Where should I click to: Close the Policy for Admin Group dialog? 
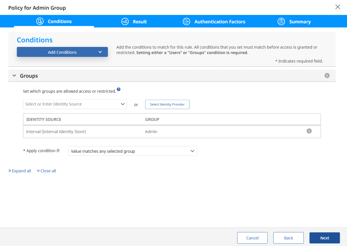(x=338, y=7)
